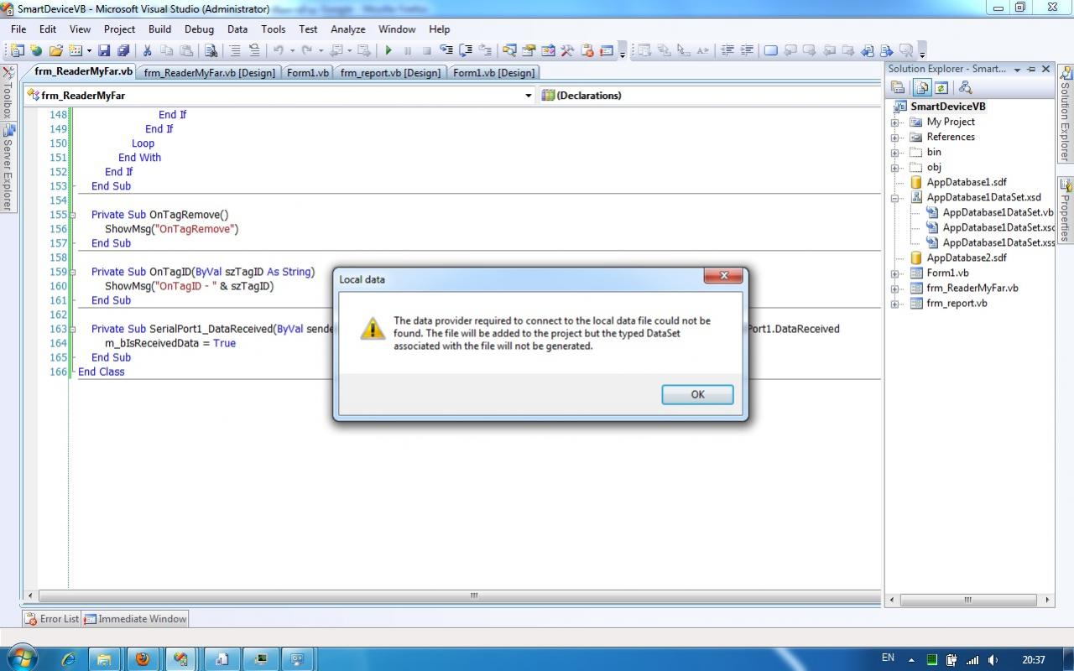Screen dimensions: 1074x671
Task: Open the Windows Start menu
Action: point(22,658)
